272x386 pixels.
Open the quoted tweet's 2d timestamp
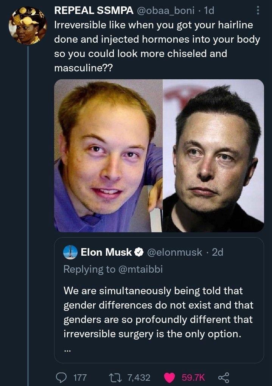pyautogui.click(x=218, y=252)
